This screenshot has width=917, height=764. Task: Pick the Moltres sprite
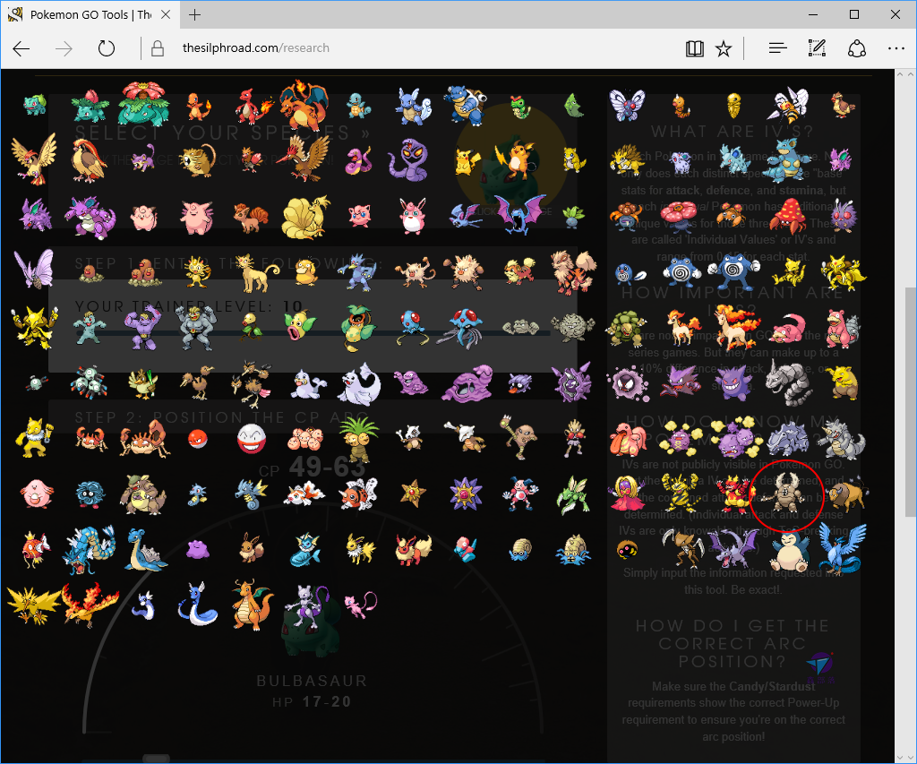click(90, 605)
